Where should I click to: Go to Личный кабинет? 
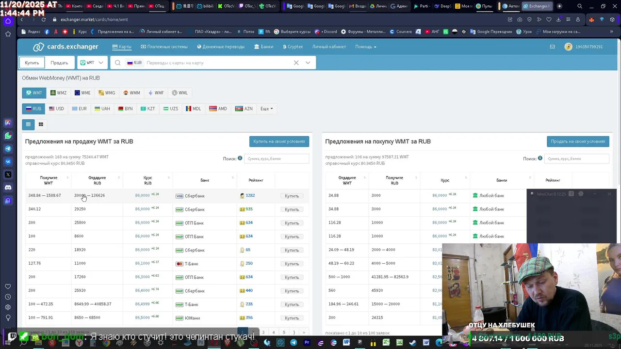click(329, 47)
